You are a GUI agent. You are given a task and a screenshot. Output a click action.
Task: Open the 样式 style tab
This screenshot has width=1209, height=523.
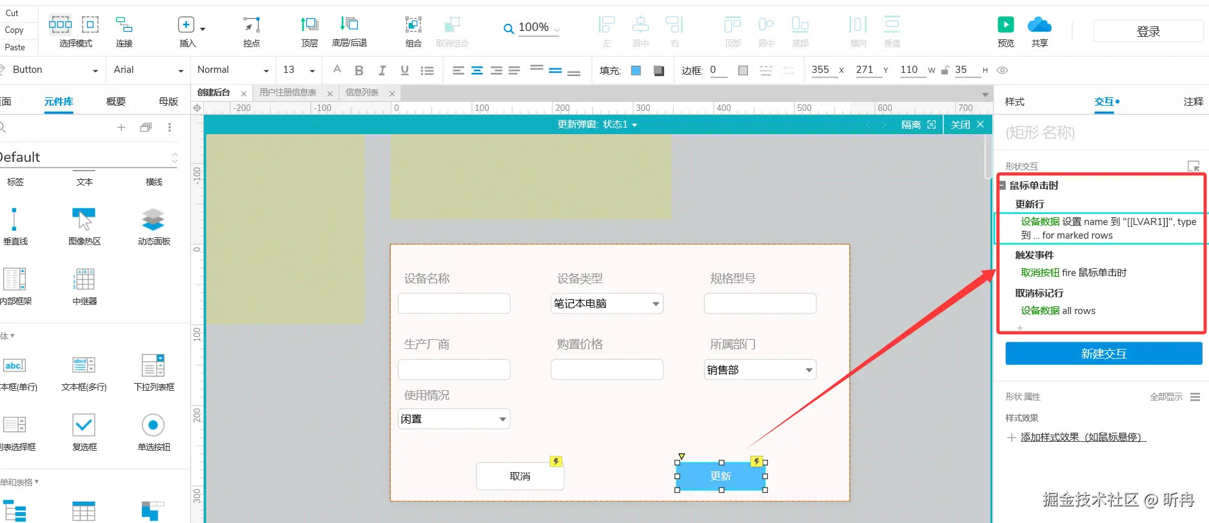(1014, 101)
